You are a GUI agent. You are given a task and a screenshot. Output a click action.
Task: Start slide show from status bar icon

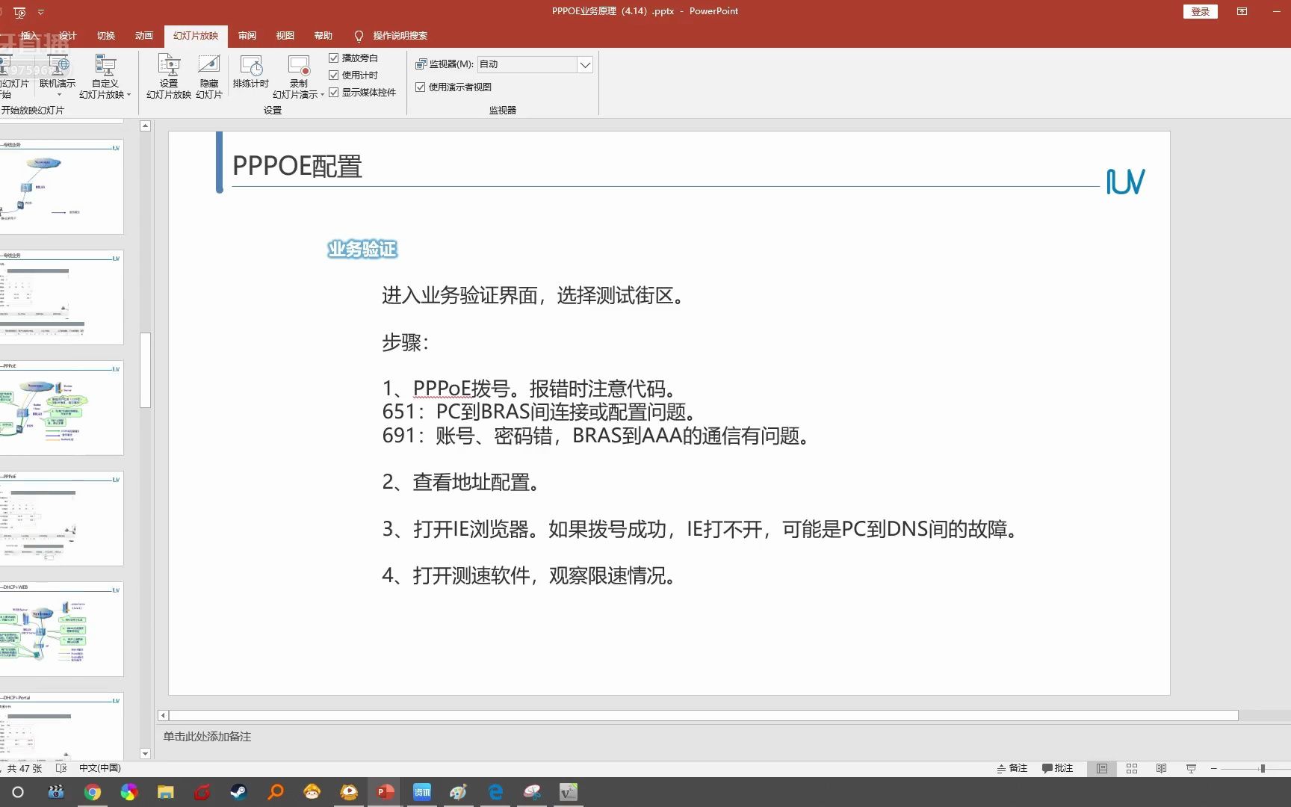point(1191,768)
